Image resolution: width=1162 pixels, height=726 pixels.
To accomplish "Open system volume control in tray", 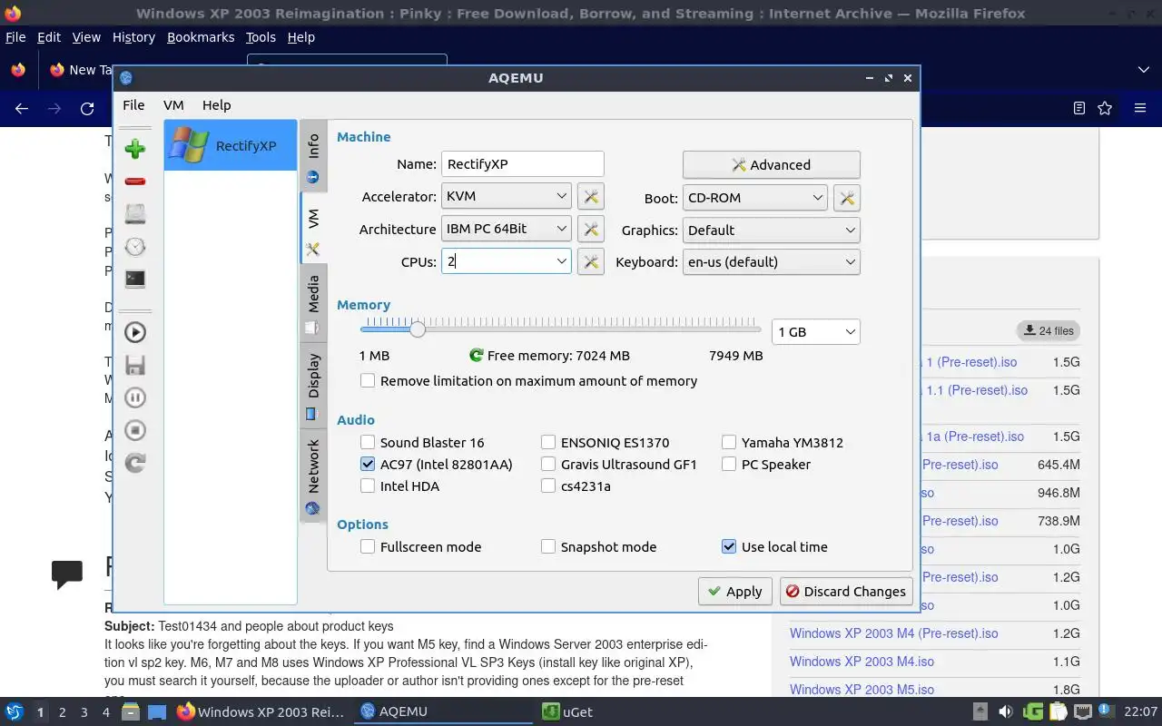I will [1005, 711].
